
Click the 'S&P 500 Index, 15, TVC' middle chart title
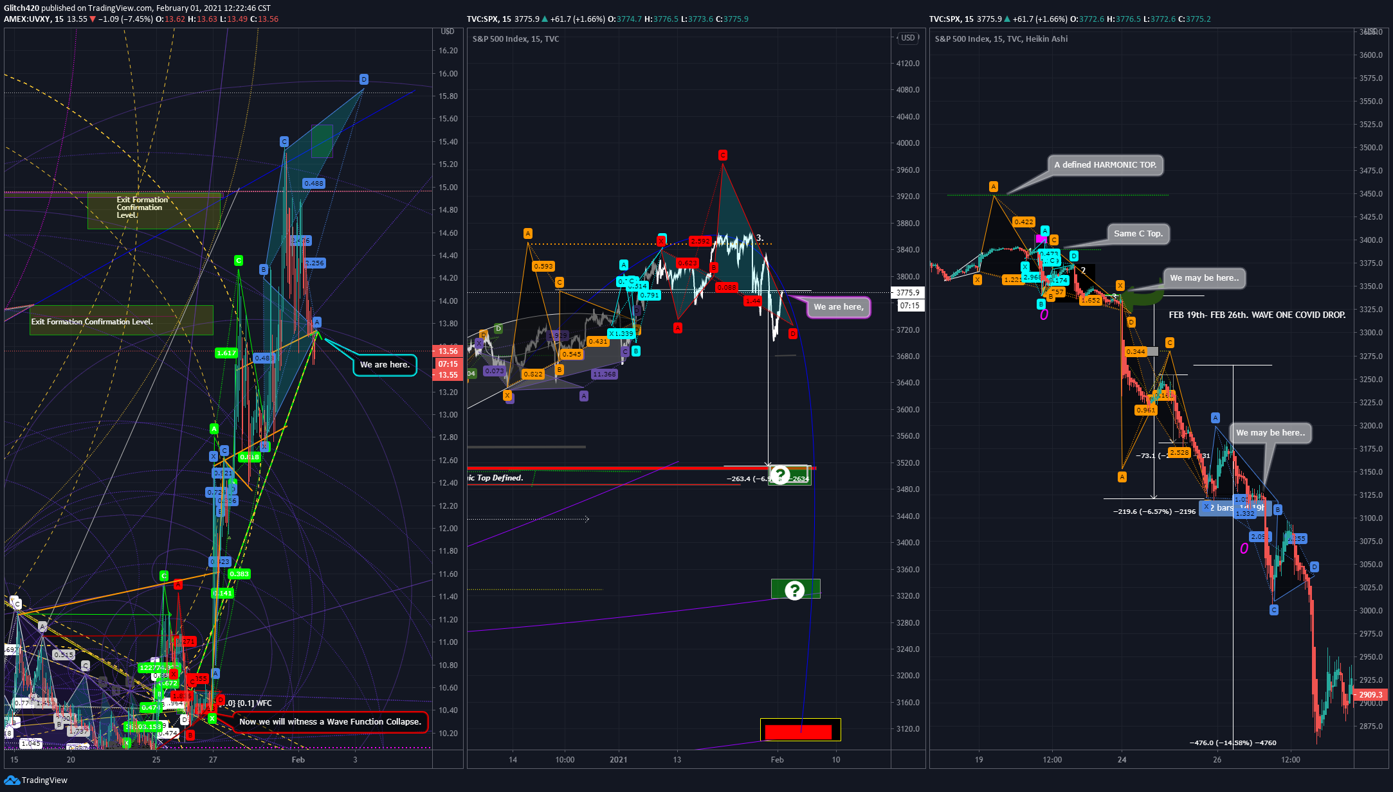coord(516,39)
